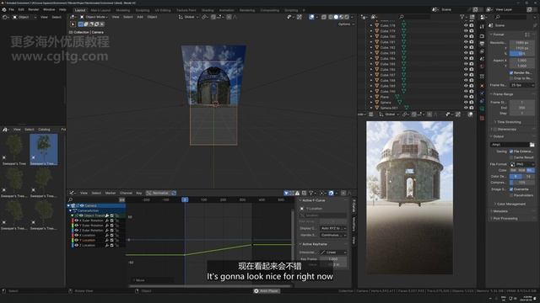Open the 3D viewport Add menu
Viewport: 540px width, 303px height.
(x=140, y=17)
